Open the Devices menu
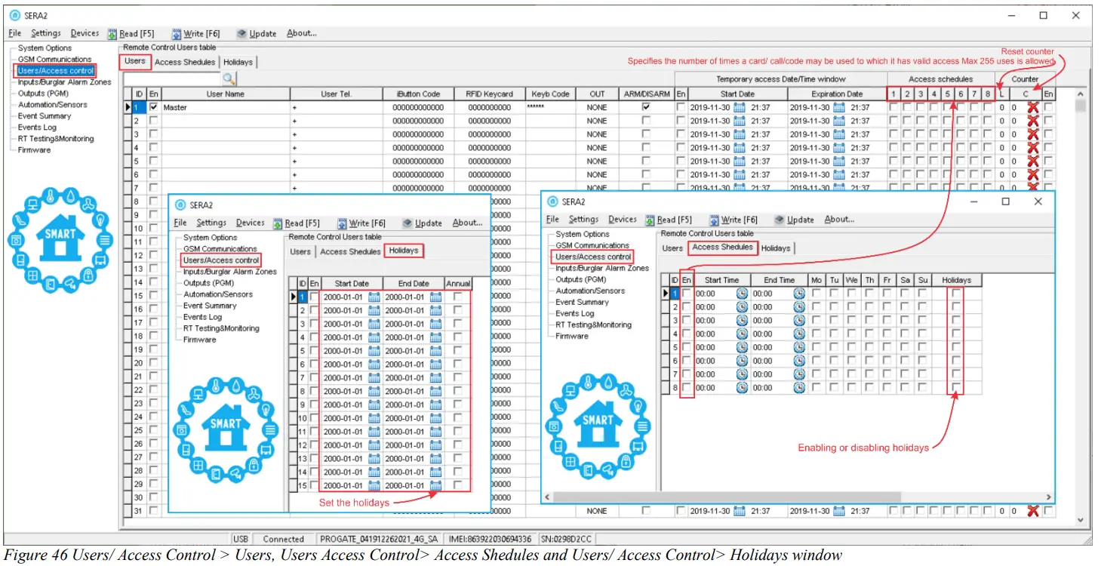The image size is (1101, 566). (x=85, y=32)
